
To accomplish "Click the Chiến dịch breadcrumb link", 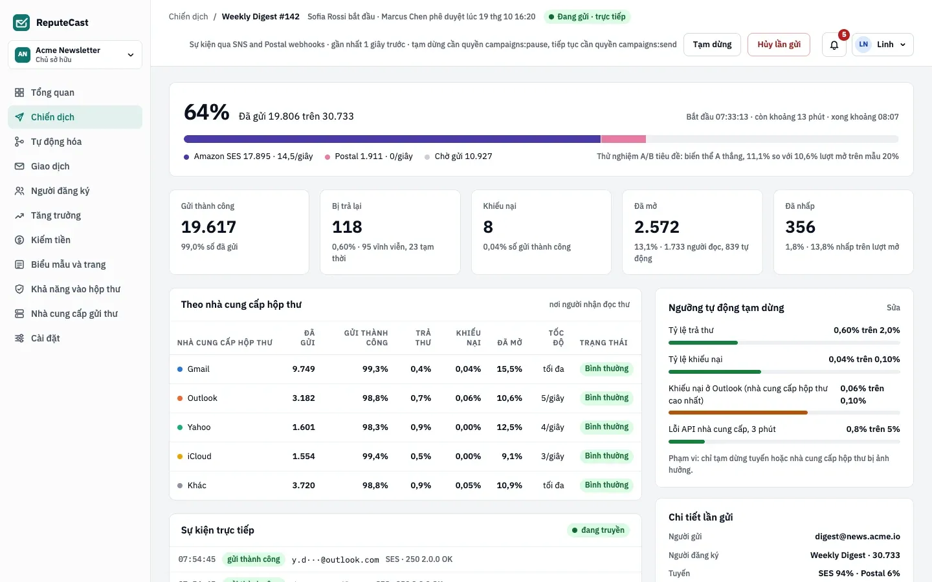I will click(x=188, y=17).
